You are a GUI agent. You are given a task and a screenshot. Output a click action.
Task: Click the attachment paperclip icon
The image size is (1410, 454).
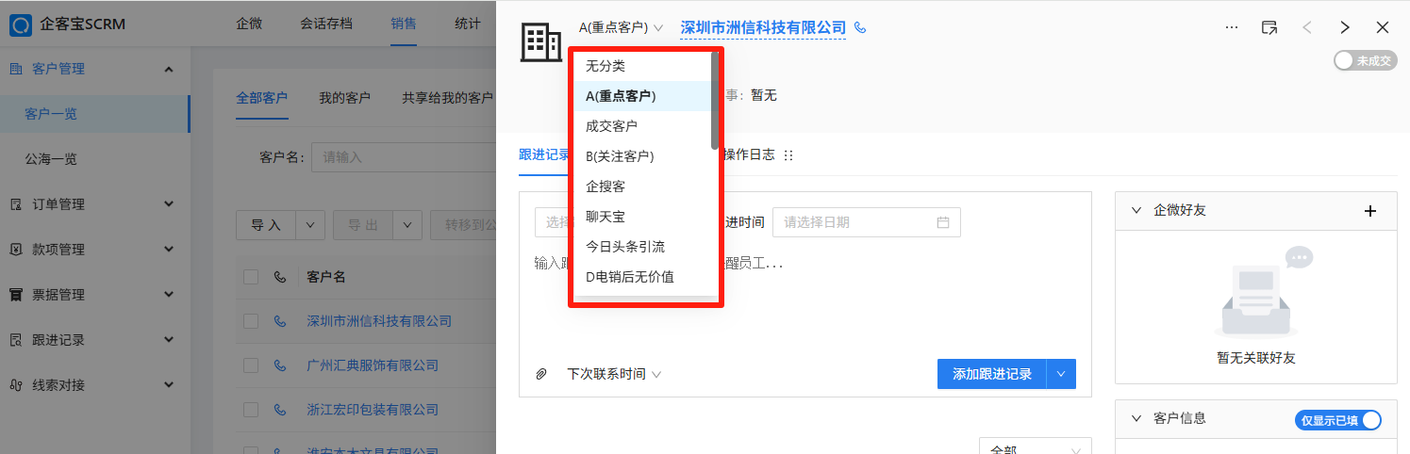541,374
